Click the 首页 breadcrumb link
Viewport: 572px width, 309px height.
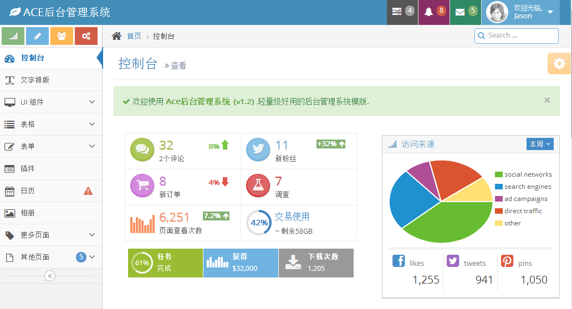pyautogui.click(x=134, y=36)
